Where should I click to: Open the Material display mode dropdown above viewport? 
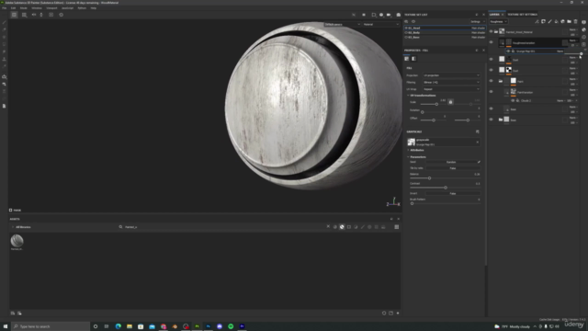pyautogui.click(x=381, y=25)
